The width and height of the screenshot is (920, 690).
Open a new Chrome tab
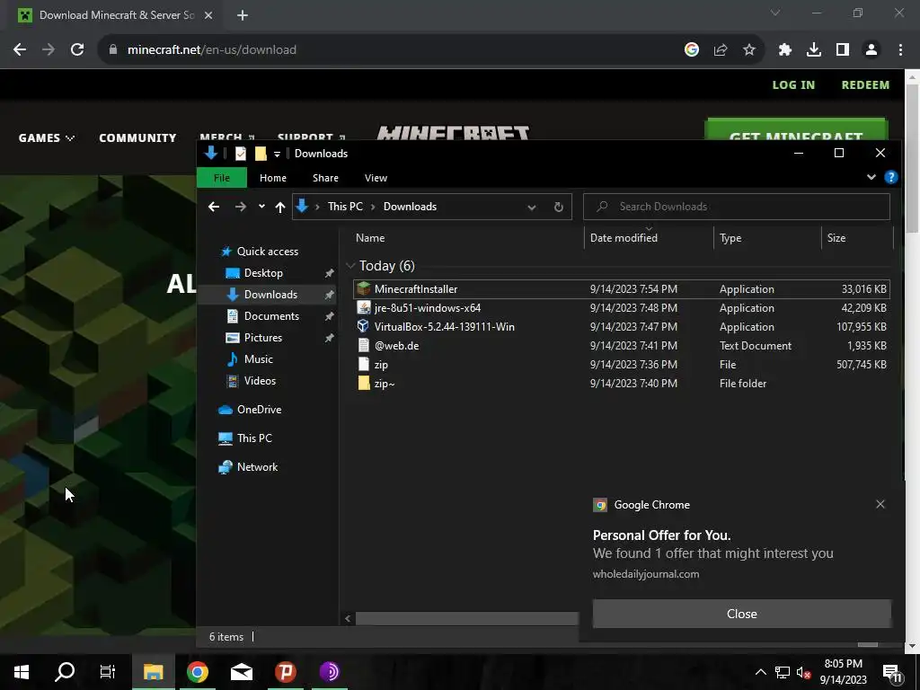[x=243, y=15]
